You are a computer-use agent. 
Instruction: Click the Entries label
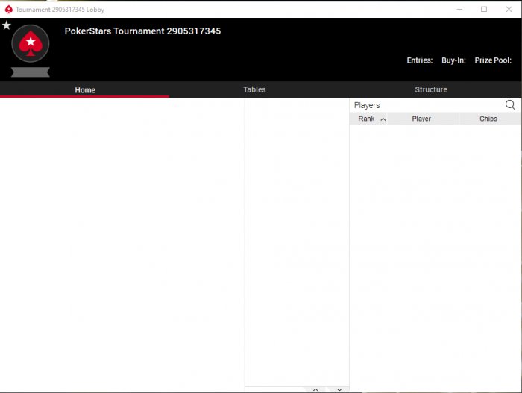(x=419, y=60)
